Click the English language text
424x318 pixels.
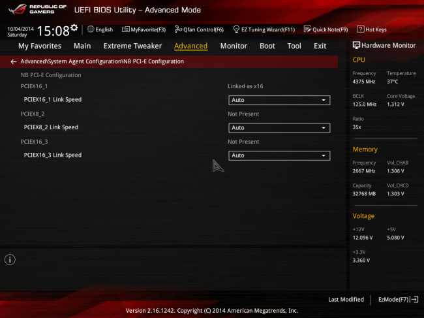point(104,30)
